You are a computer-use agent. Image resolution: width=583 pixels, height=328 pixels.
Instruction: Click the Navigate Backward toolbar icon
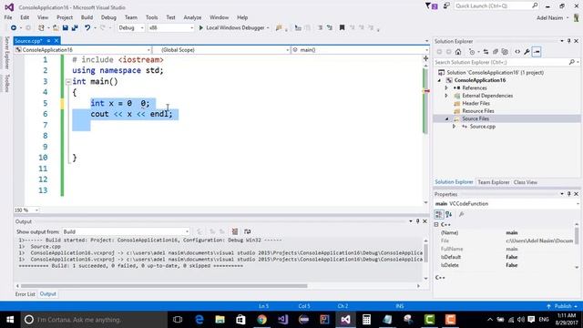(x=14, y=27)
